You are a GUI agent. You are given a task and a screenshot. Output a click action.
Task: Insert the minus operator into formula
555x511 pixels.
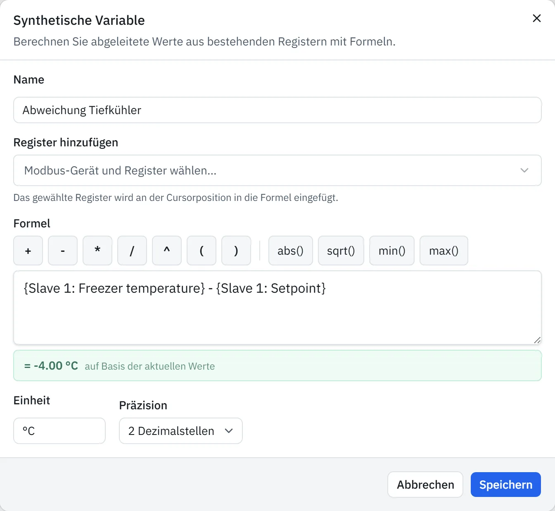click(x=63, y=251)
